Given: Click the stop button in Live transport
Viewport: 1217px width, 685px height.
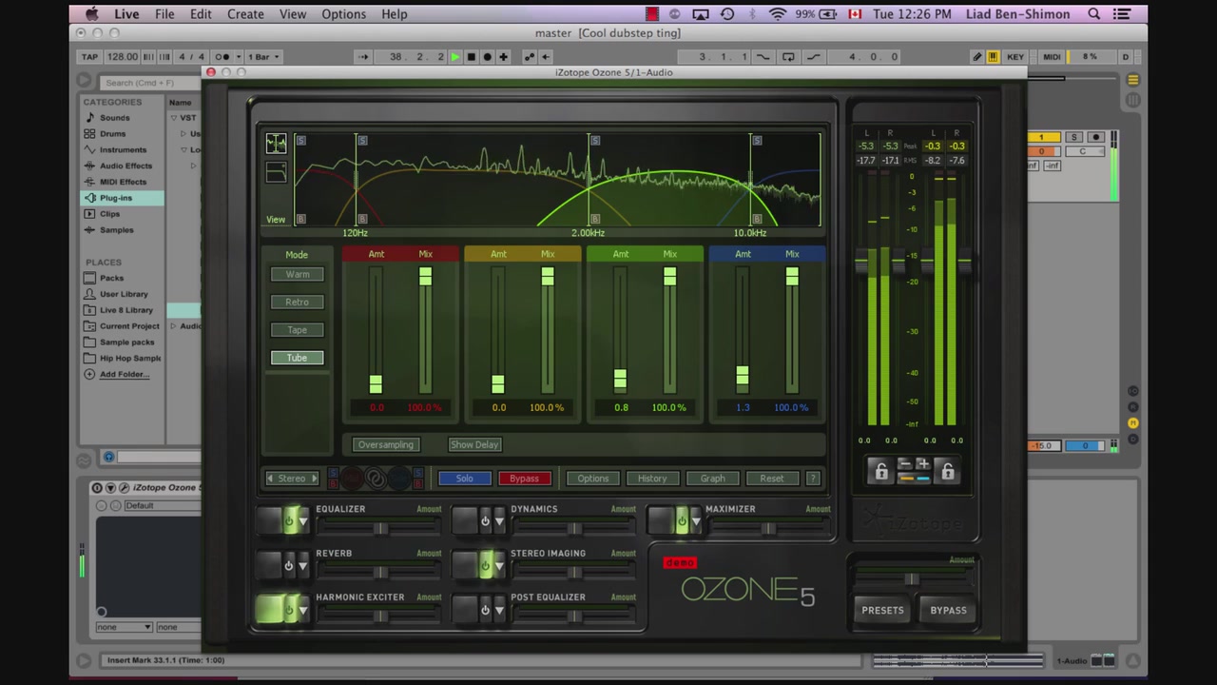Looking at the screenshot, I should coord(471,57).
